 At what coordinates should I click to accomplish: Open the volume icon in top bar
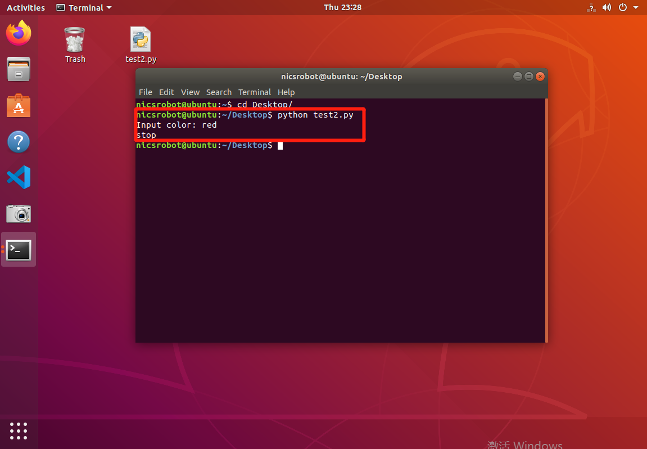pos(607,7)
